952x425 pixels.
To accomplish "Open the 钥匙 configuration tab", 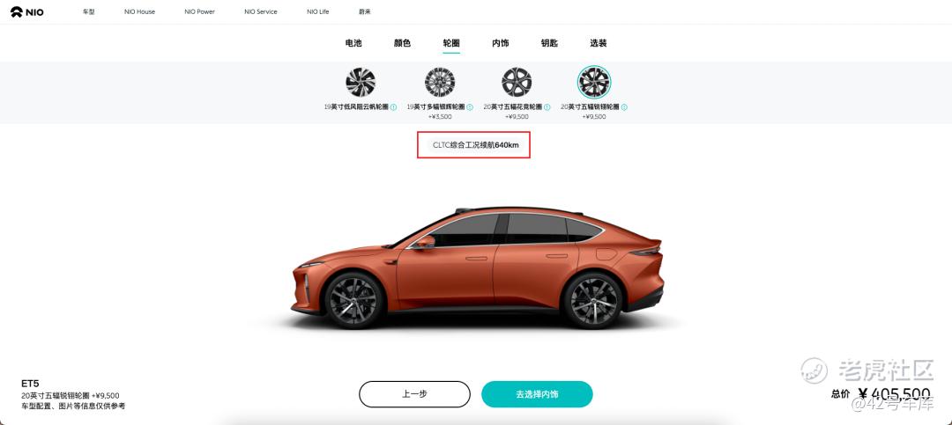I will (x=549, y=43).
